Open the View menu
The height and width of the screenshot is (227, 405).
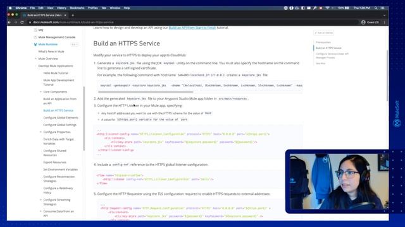[x=50, y=8]
